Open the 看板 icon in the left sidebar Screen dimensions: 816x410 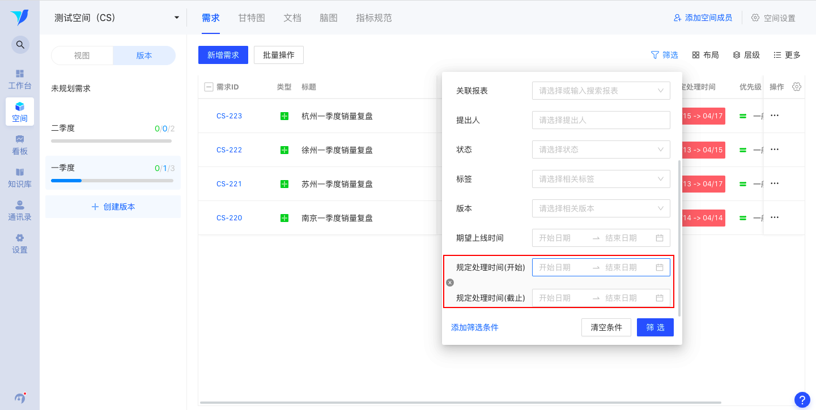[20, 144]
